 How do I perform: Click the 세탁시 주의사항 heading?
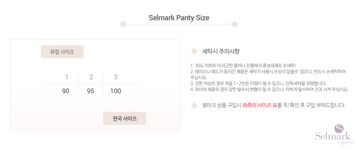(221, 52)
